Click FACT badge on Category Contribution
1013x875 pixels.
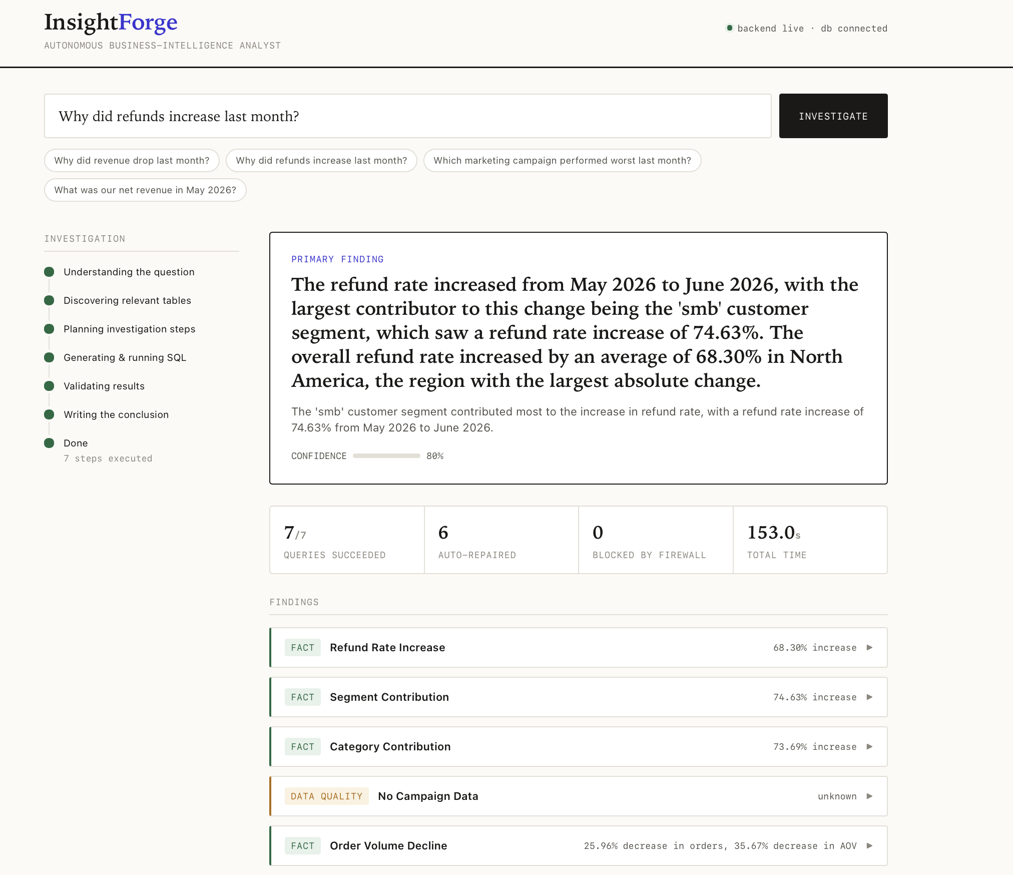303,746
